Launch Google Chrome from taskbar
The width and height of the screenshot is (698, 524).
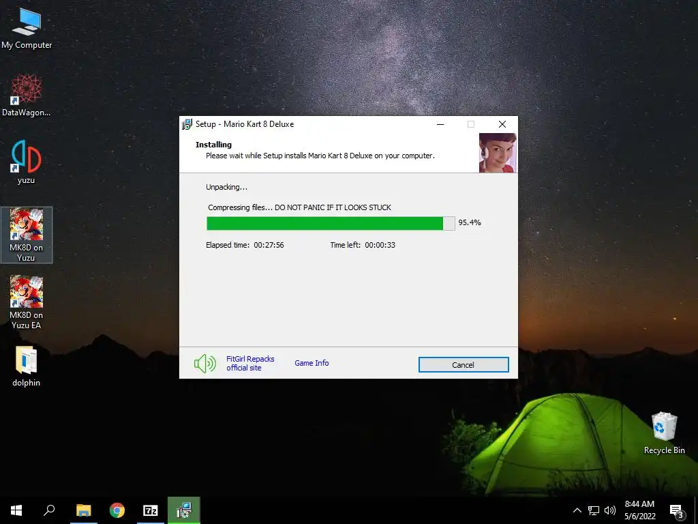click(117, 510)
